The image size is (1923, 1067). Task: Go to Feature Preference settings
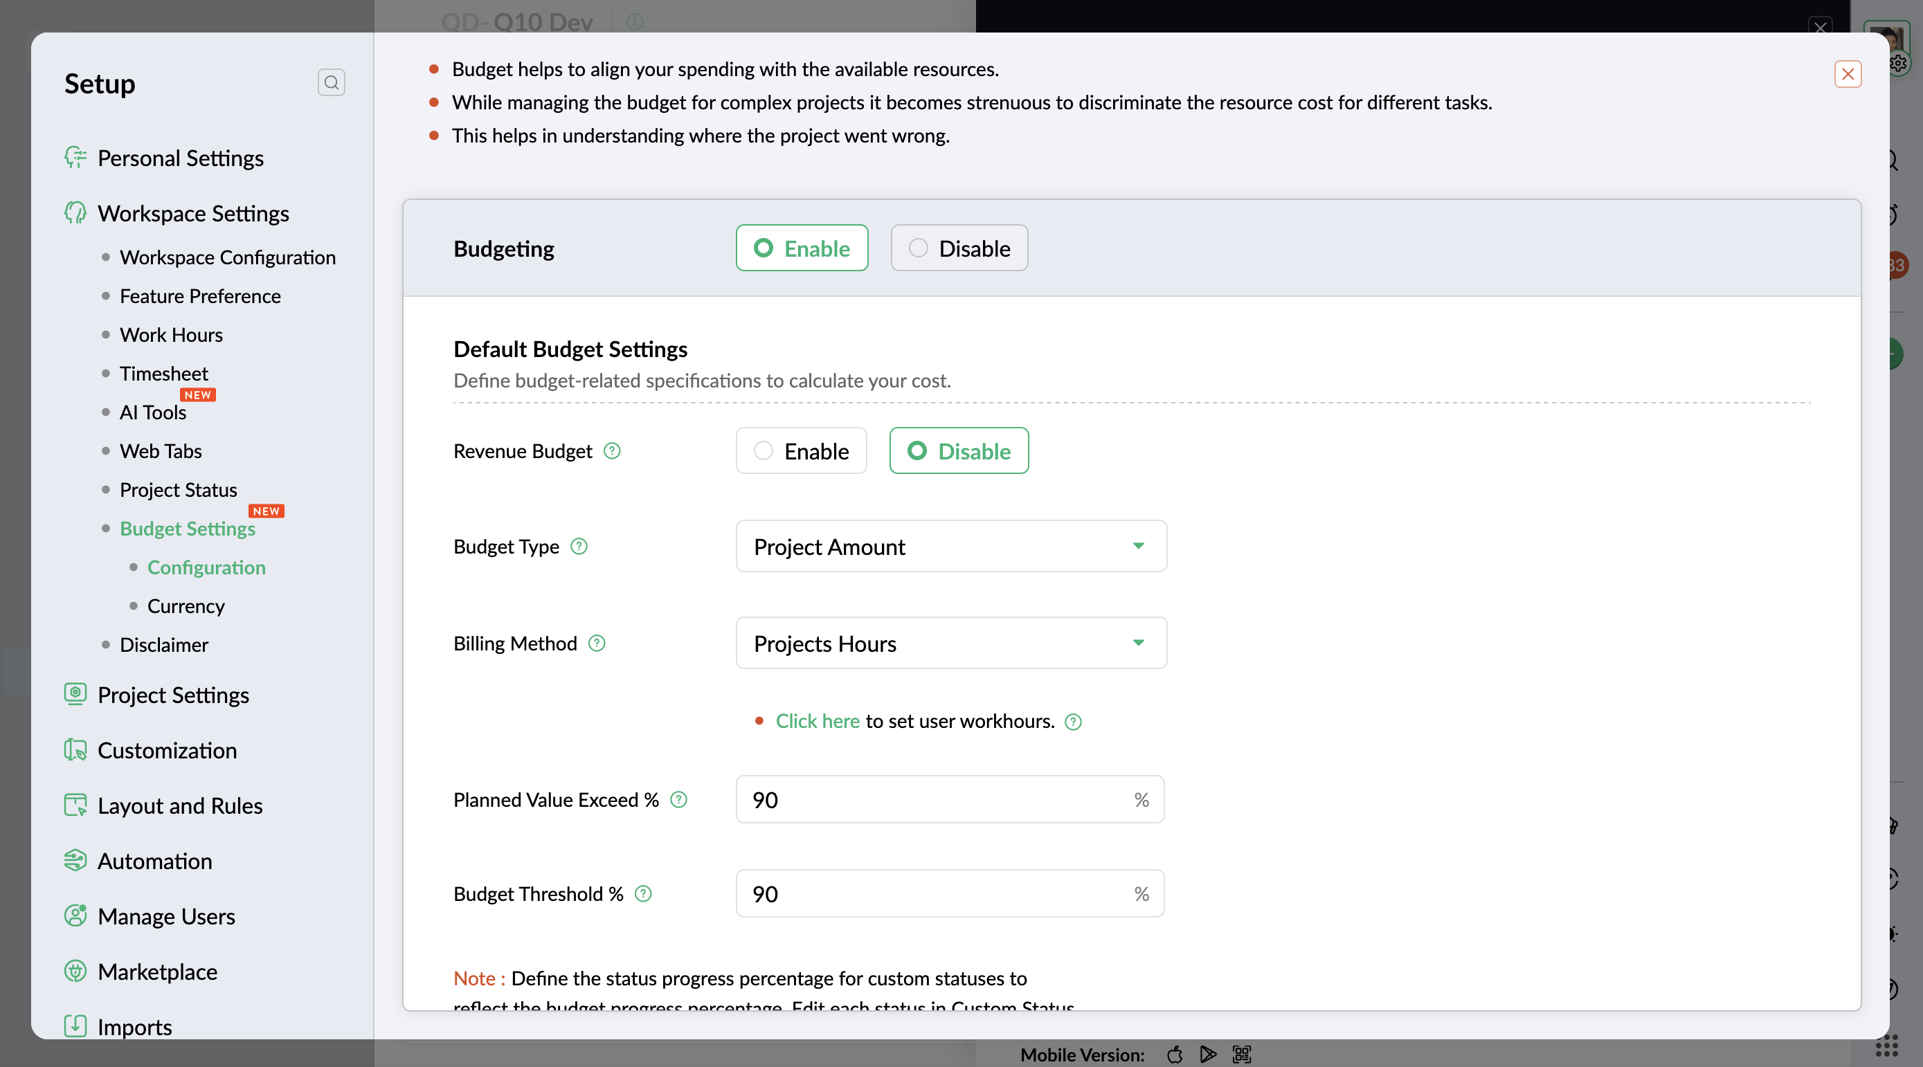200,296
